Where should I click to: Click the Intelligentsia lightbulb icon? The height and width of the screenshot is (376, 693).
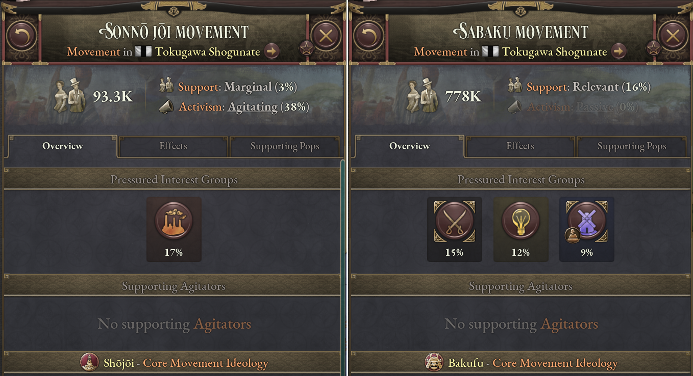click(x=521, y=223)
